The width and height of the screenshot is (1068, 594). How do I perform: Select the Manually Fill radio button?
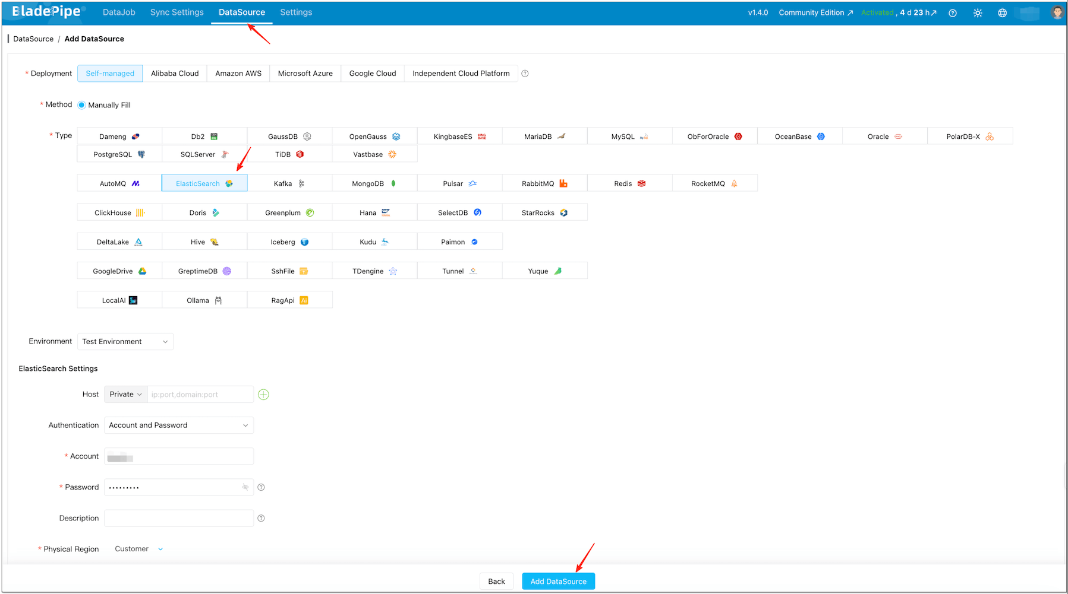pos(80,104)
